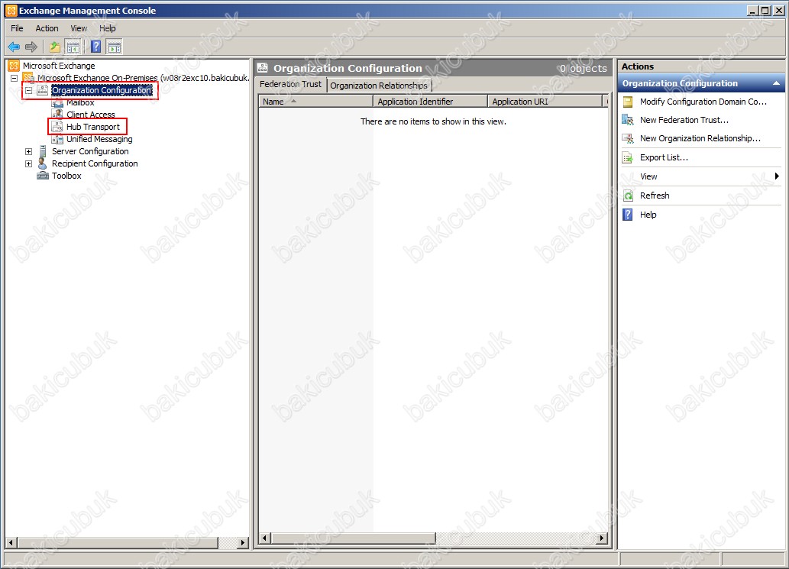Click the Unified Messaging node icon
Image resolution: width=789 pixels, height=569 pixels.
(x=57, y=139)
